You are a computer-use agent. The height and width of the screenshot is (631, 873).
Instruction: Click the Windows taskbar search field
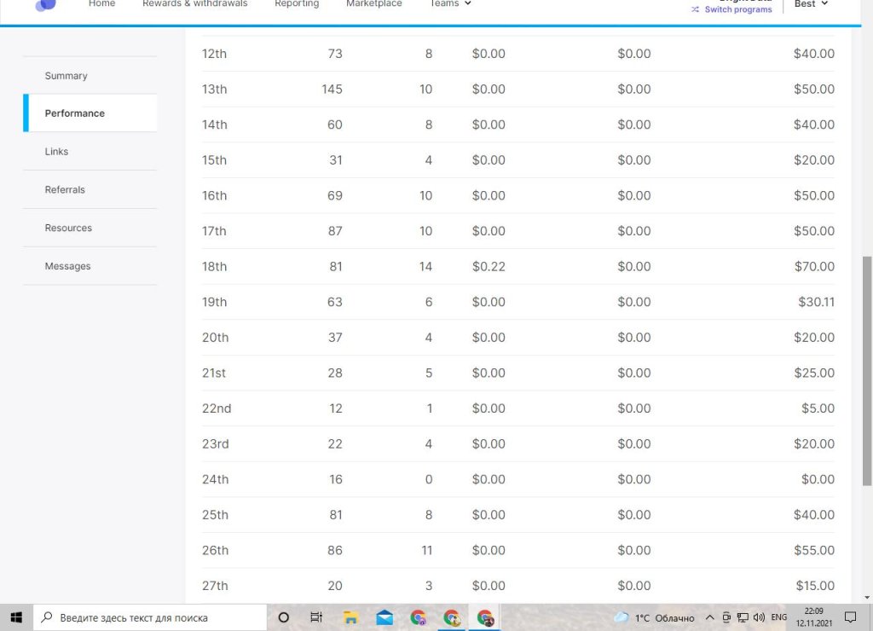(150, 617)
